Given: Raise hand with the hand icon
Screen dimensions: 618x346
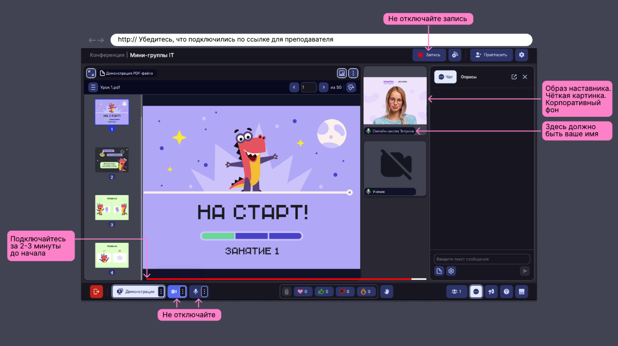Looking at the screenshot, I should tap(386, 292).
